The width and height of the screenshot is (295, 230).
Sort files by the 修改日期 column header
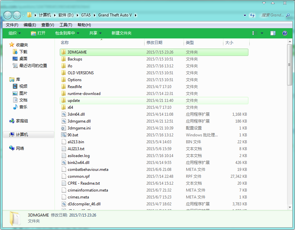click(164, 42)
